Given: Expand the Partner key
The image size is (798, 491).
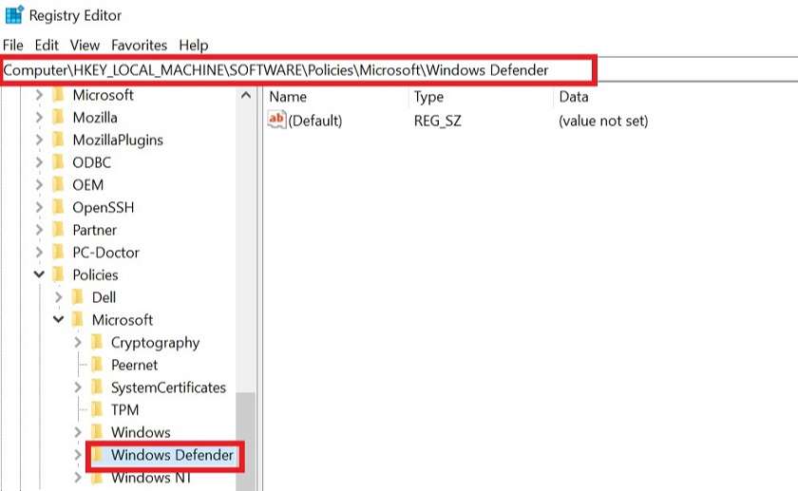Looking at the screenshot, I should click(39, 230).
